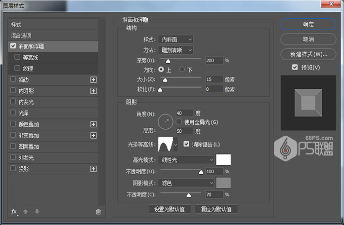The image size is (344, 225).
Task: Click the 确定 button
Action: tap(308, 24)
